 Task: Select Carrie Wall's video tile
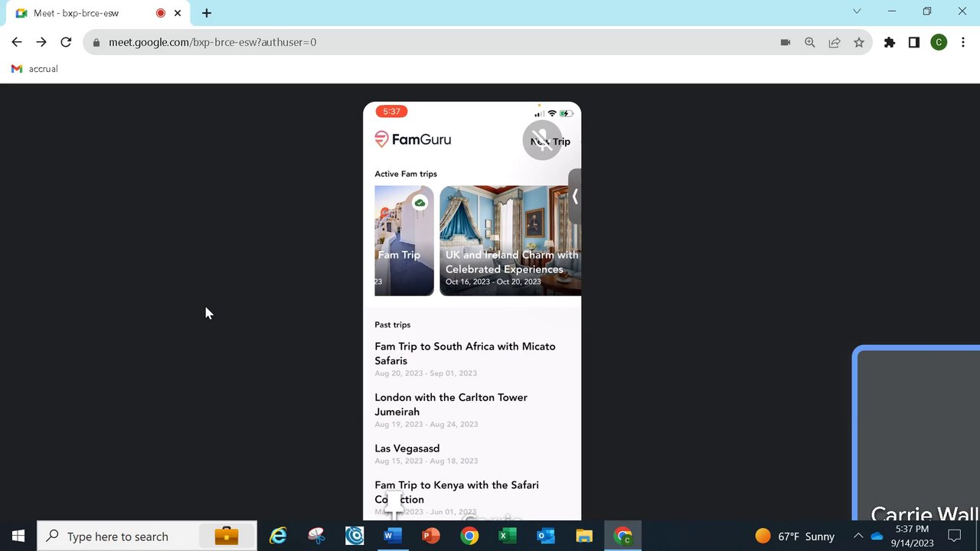917,434
